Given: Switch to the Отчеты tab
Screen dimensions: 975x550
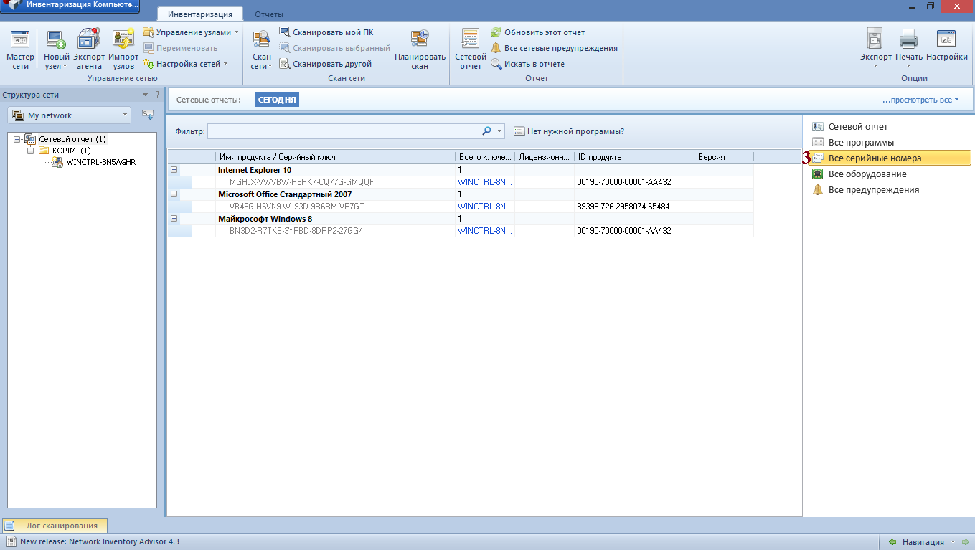Looking at the screenshot, I should 268,14.
